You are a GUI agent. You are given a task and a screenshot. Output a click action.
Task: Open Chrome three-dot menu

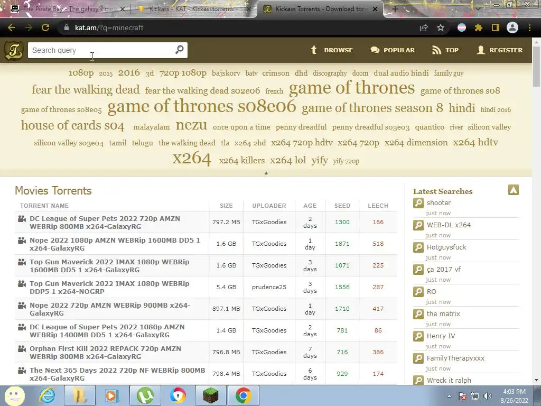pos(529,27)
